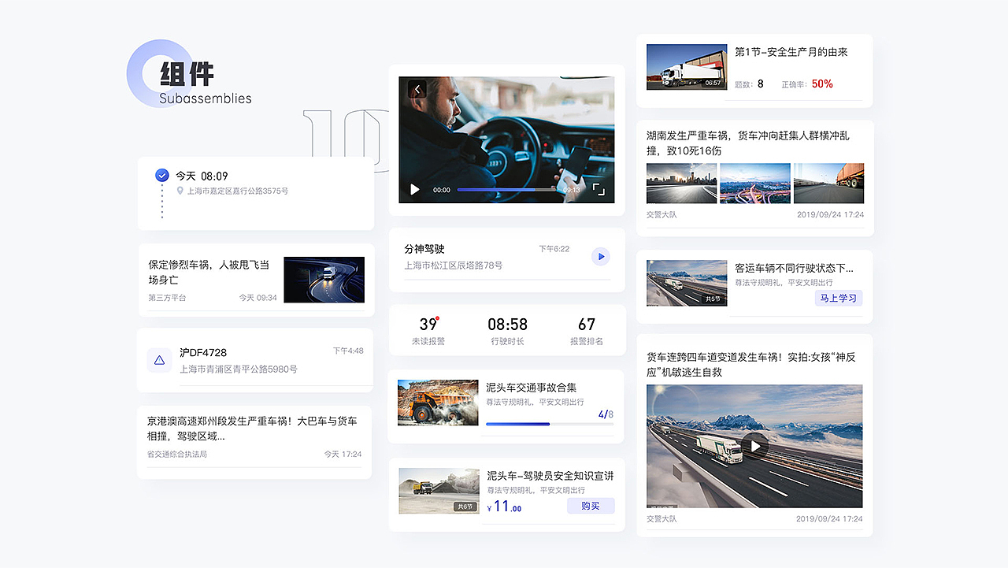
Task: Open the warning triangle icon for 沪DF4728
Action: click(x=159, y=360)
